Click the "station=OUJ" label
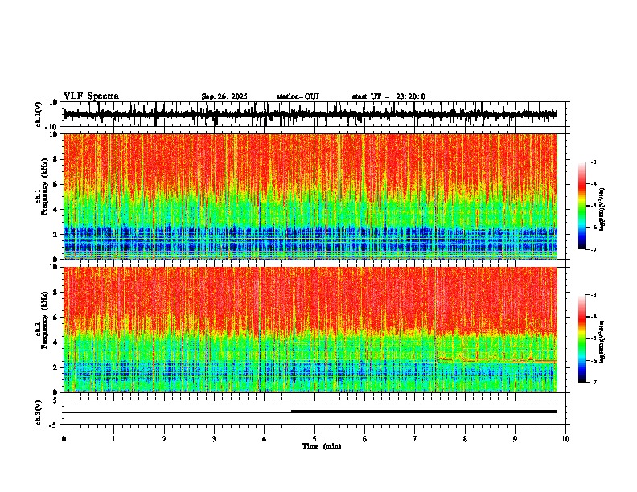The width and height of the screenshot is (637, 492). 298,96
